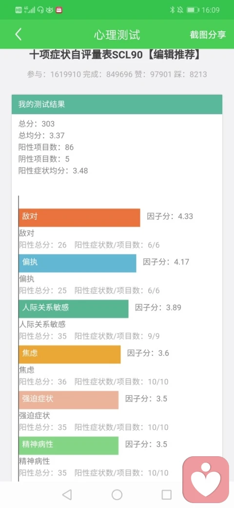Select the peach 强迫症状 factor bar
This screenshot has width=234, height=508.
(69, 400)
